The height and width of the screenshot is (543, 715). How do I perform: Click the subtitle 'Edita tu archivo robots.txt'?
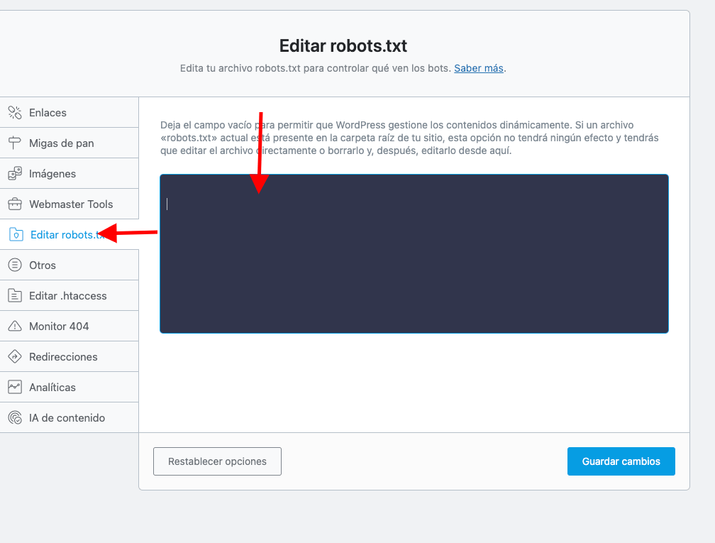point(343,68)
